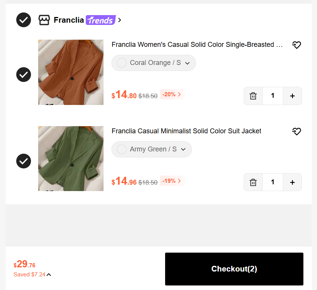This screenshot has height=290, width=317.
Task: Click the purple Trends badge
Action: tap(101, 20)
